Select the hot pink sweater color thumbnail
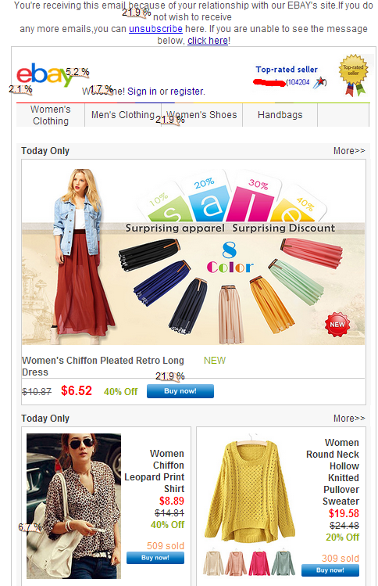Screen dimensions: 378x586 [259, 563]
